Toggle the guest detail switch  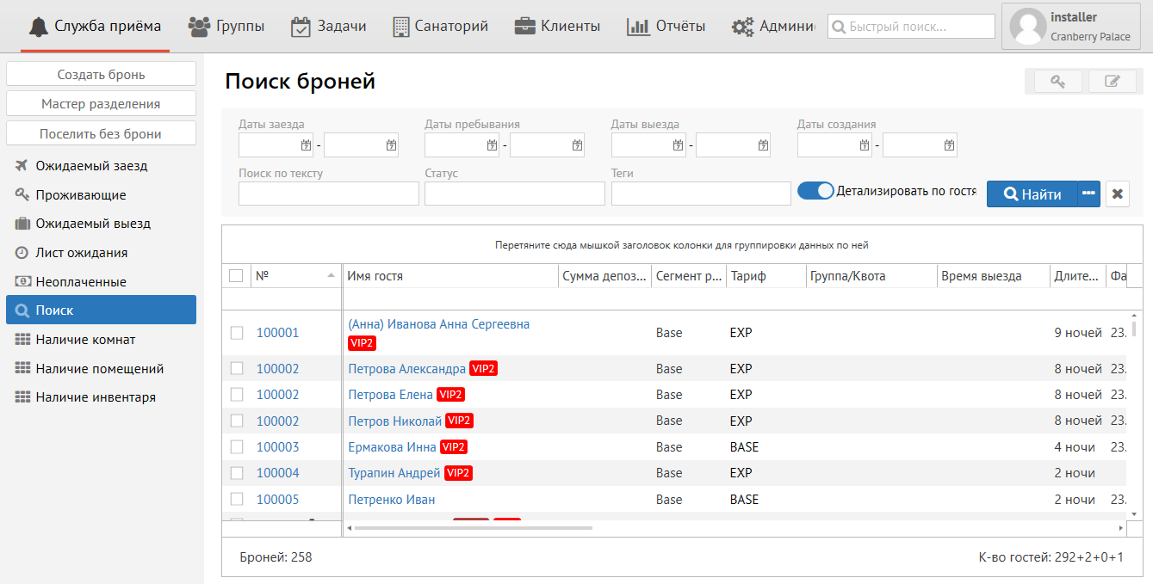pos(815,191)
